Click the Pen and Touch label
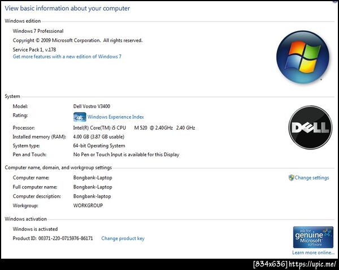The height and width of the screenshot is (270, 339). [x=29, y=155]
